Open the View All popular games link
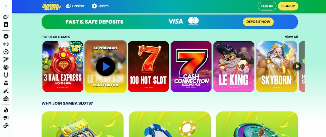The width and height of the screenshot is (326, 137). (x=291, y=37)
